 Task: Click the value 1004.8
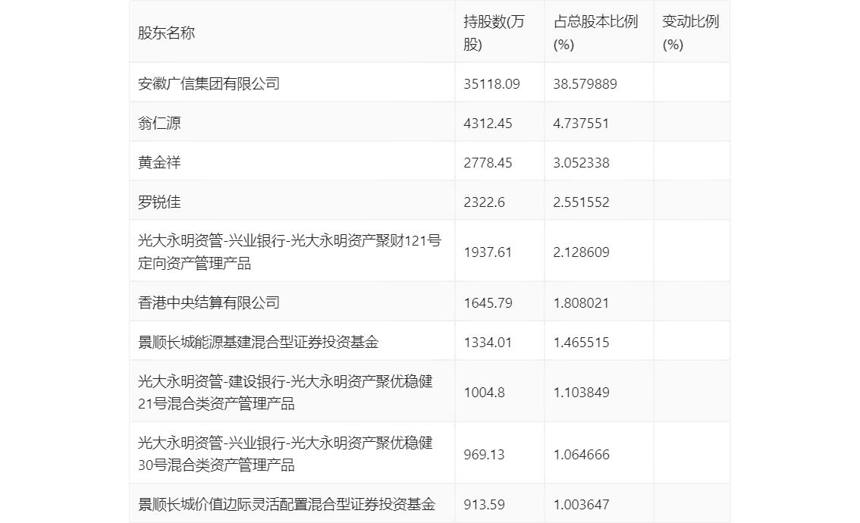click(x=484, y=393)
